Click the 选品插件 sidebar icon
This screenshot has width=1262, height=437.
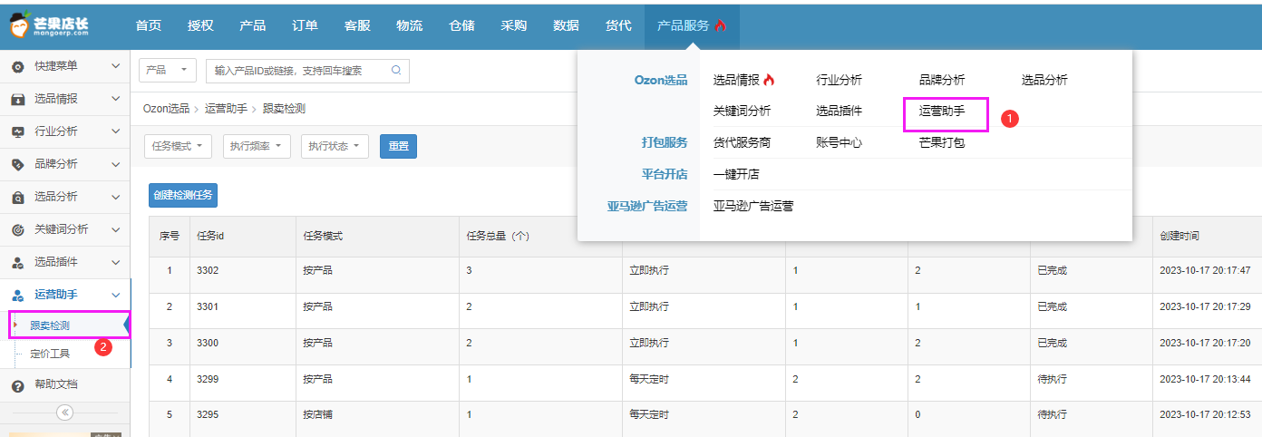click(17, 262)
